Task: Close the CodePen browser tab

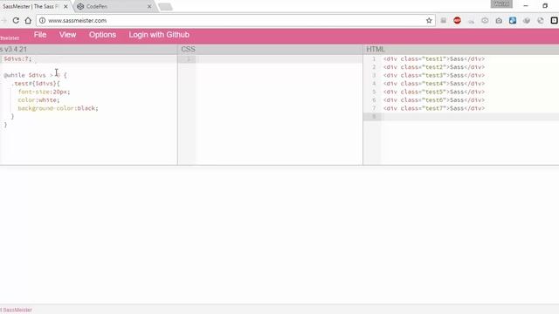Action: point(149,6)
